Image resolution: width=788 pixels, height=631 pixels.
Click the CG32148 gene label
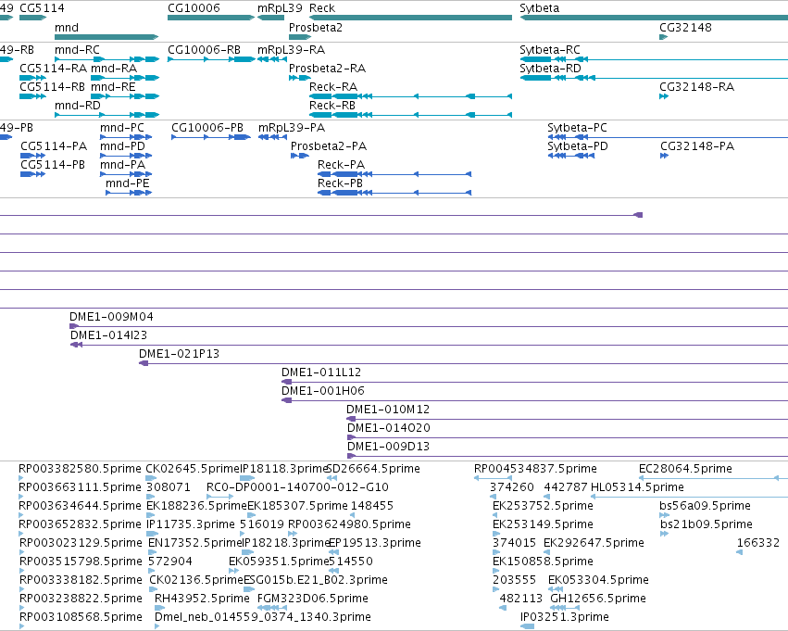coord(685,28)
